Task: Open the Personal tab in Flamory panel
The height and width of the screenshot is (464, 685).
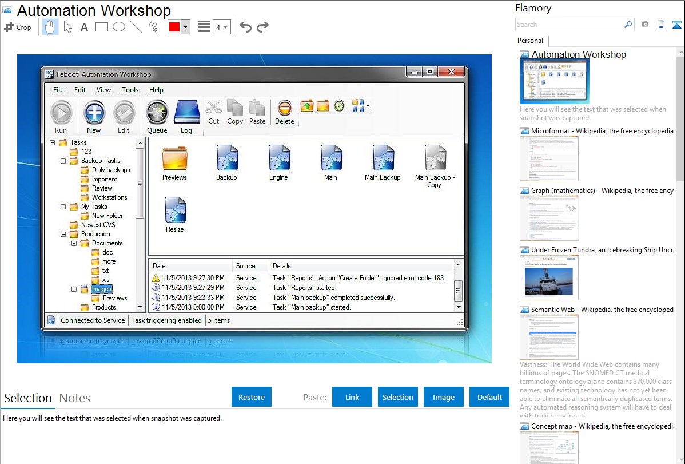Action: [530, 41]
